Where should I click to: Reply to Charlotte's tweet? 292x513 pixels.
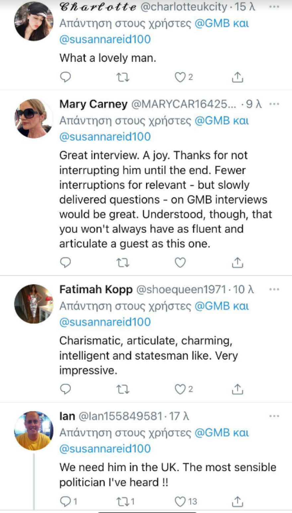(x=65, y=77)
